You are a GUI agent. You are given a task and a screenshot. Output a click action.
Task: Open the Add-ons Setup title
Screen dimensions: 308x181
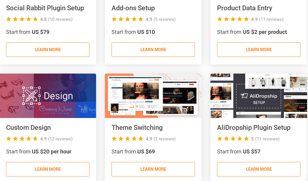click(133, 8)
